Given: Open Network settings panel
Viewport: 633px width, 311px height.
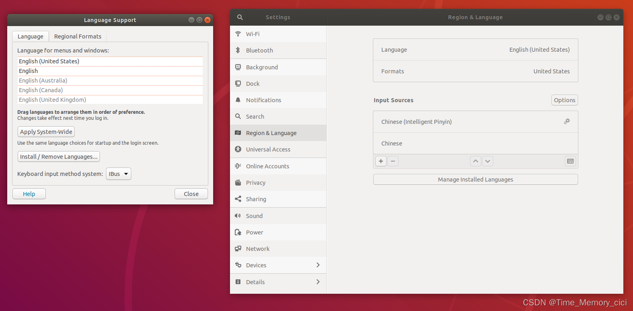Looking at the screenshot, I should [x=278, y=248].
